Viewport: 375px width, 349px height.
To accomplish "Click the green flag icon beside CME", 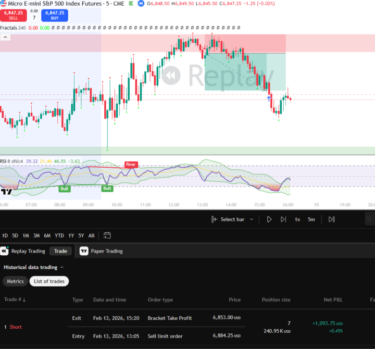I will (131, 3).
